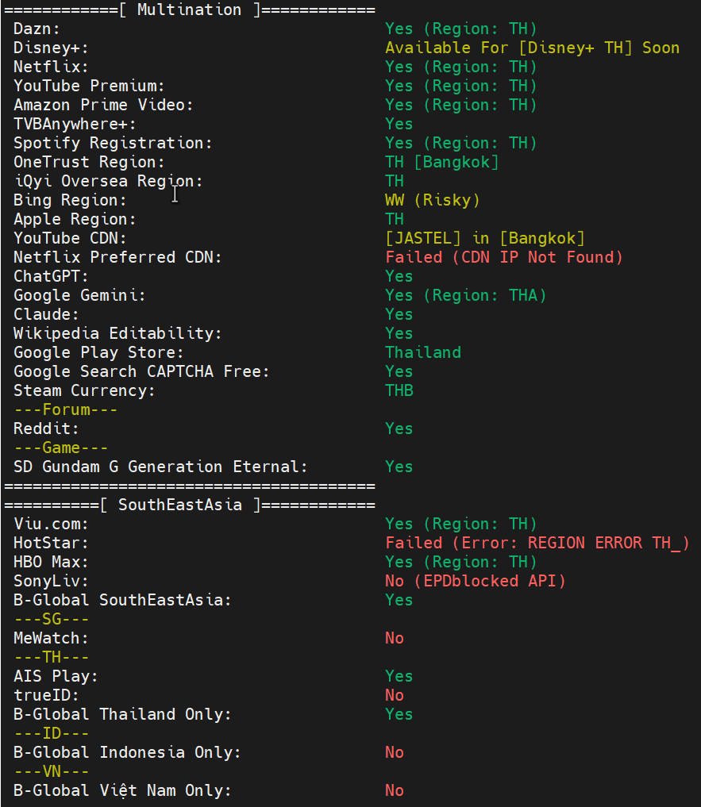Image resolution: width=701 pixels, height=807 pixels.
Task: Click the 'Dazn:' label text
Action: [x=37, y=29]
